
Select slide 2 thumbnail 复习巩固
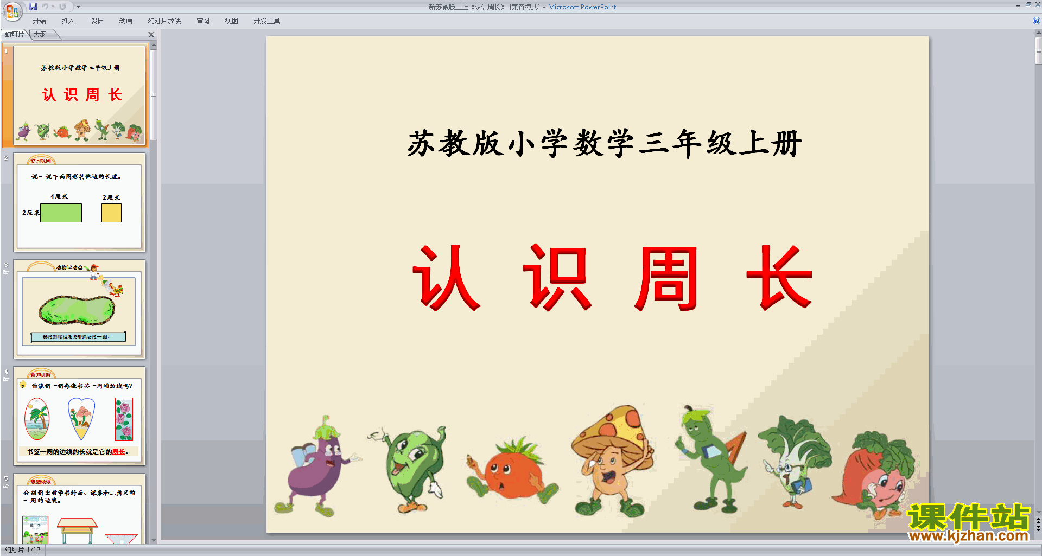79,202
